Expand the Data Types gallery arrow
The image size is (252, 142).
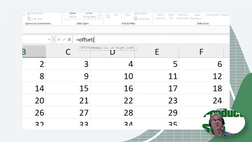(x=100, y=17)
